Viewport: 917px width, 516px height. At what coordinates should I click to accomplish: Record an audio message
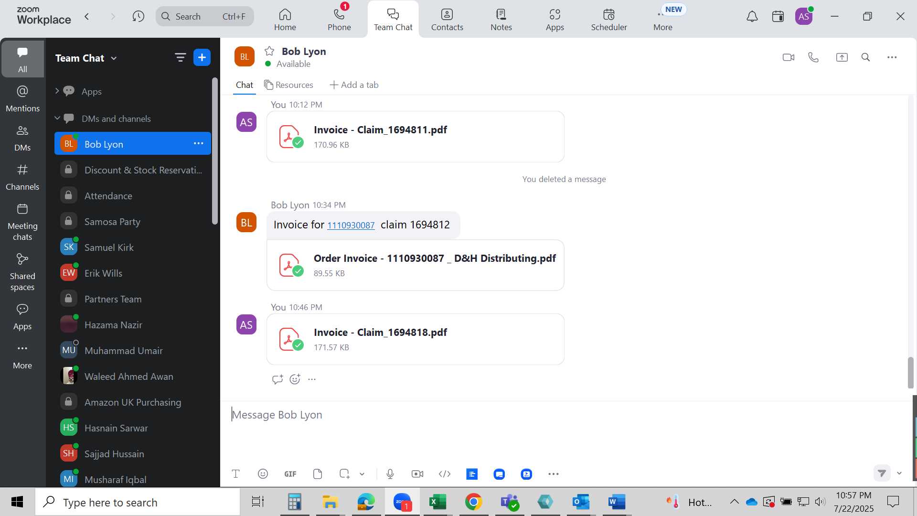point(390,474)
